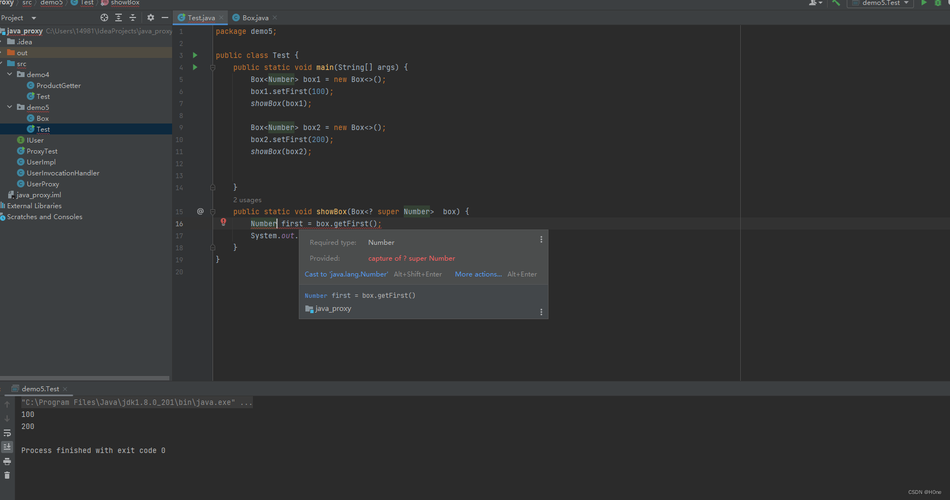Toggle fold end marker on line 14
This screenshot has height=500, width=950.
pyautogui.click(x=213, y=187)
